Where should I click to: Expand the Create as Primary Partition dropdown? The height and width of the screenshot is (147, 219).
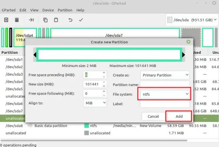pyautogui.click(x=165, y=75)
